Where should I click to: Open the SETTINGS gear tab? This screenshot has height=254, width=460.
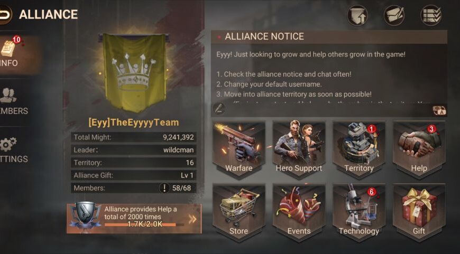pyautogui.click(x=14, y=150)
